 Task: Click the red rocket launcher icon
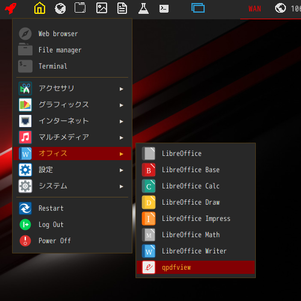click(x=10, y=8)
